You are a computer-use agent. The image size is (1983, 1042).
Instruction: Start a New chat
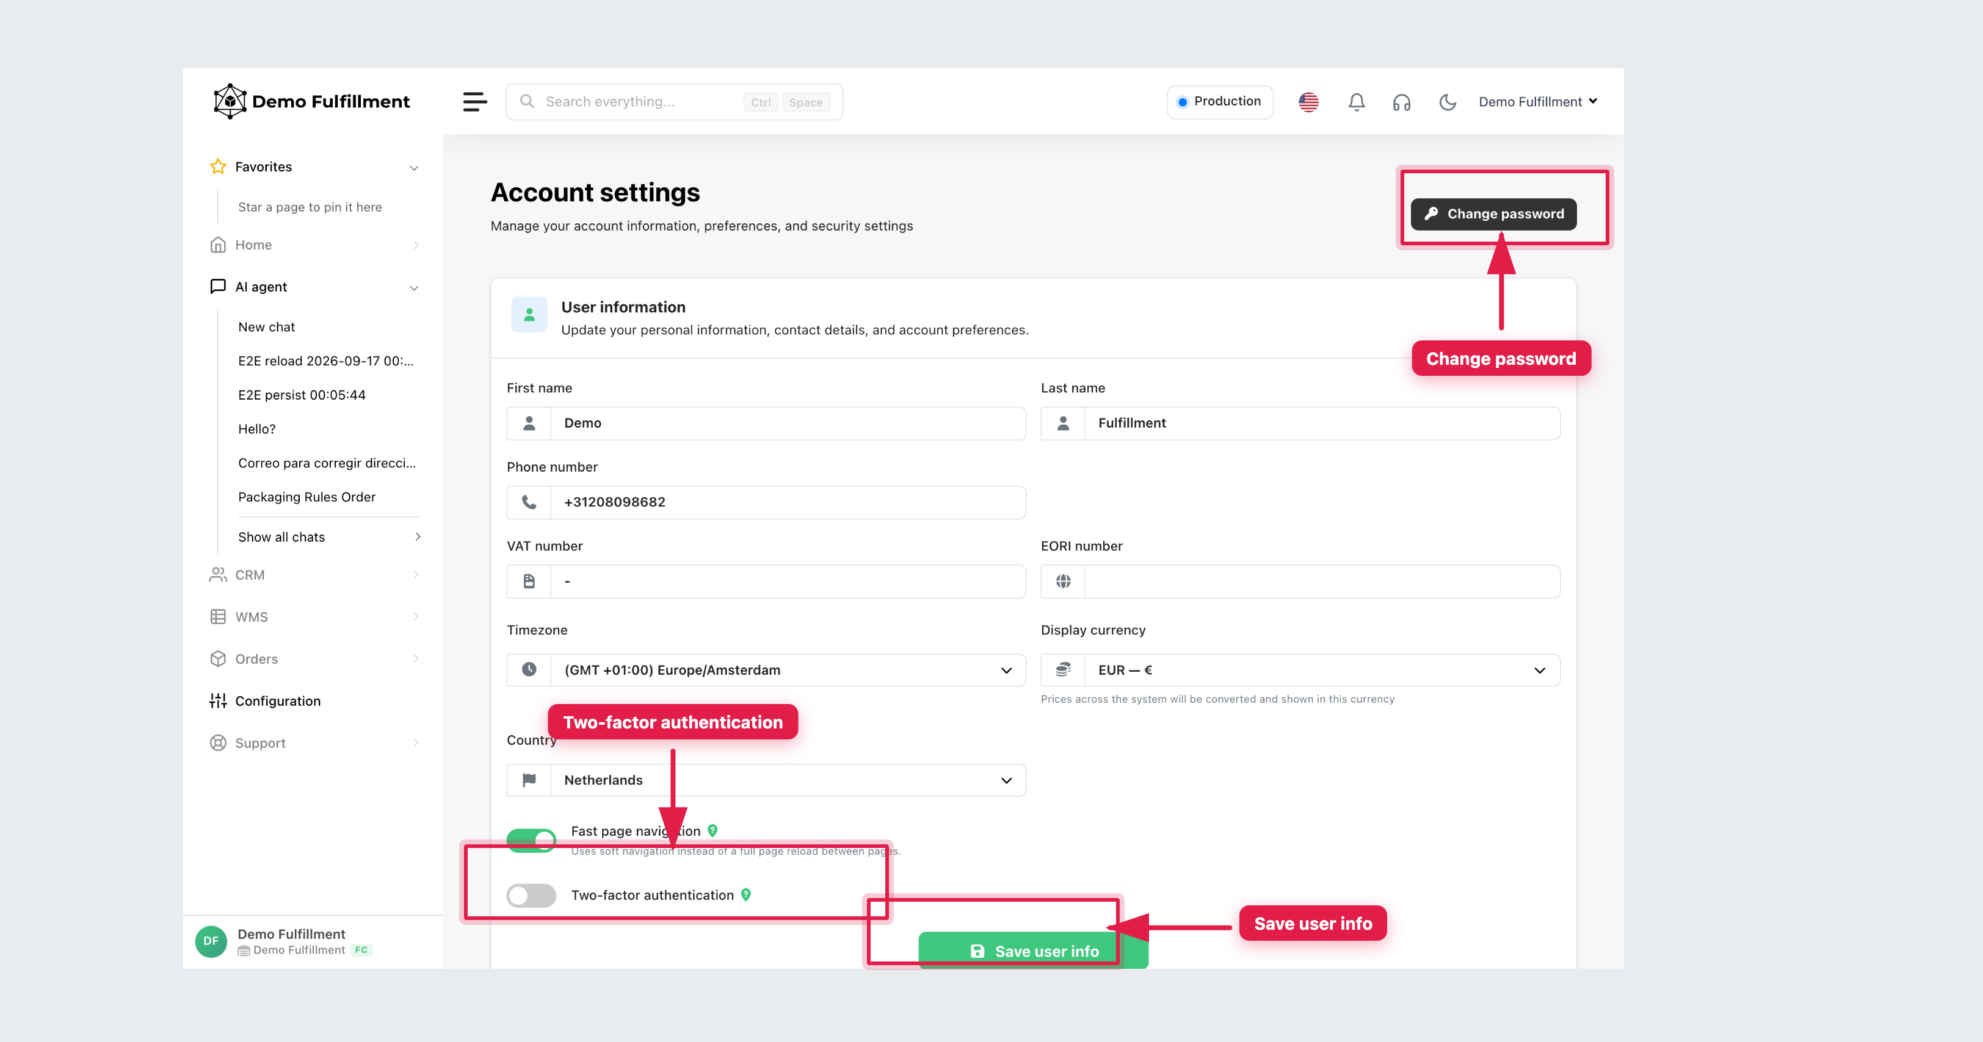coord(266,327)
